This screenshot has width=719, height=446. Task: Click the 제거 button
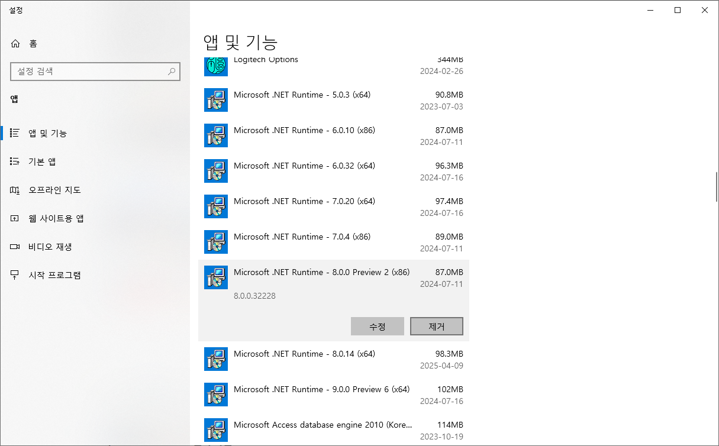pos(437,327)
